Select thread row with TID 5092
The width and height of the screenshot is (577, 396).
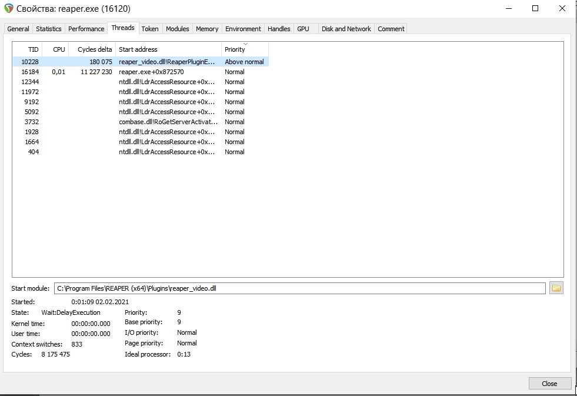141,112
